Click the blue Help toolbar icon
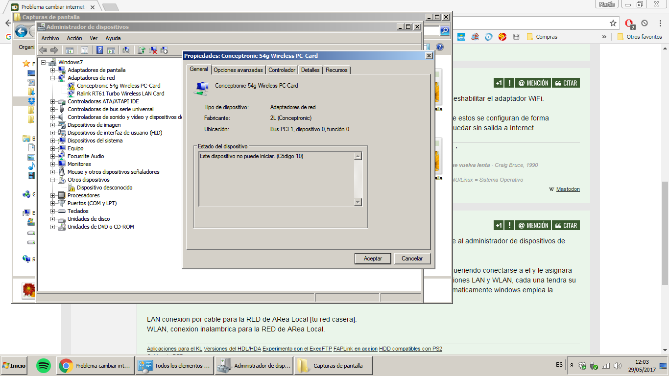The image size is (669, 376). (99, 50)
